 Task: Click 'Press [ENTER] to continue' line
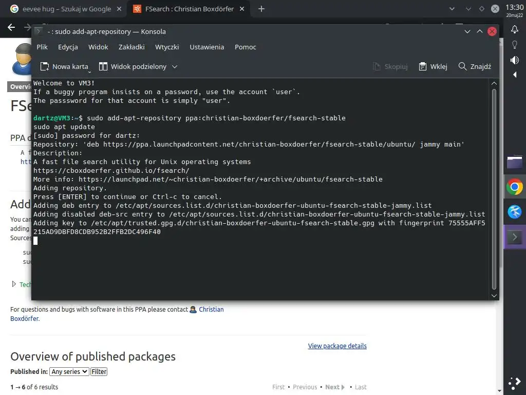pyautogui.click(x=127, y=197)
